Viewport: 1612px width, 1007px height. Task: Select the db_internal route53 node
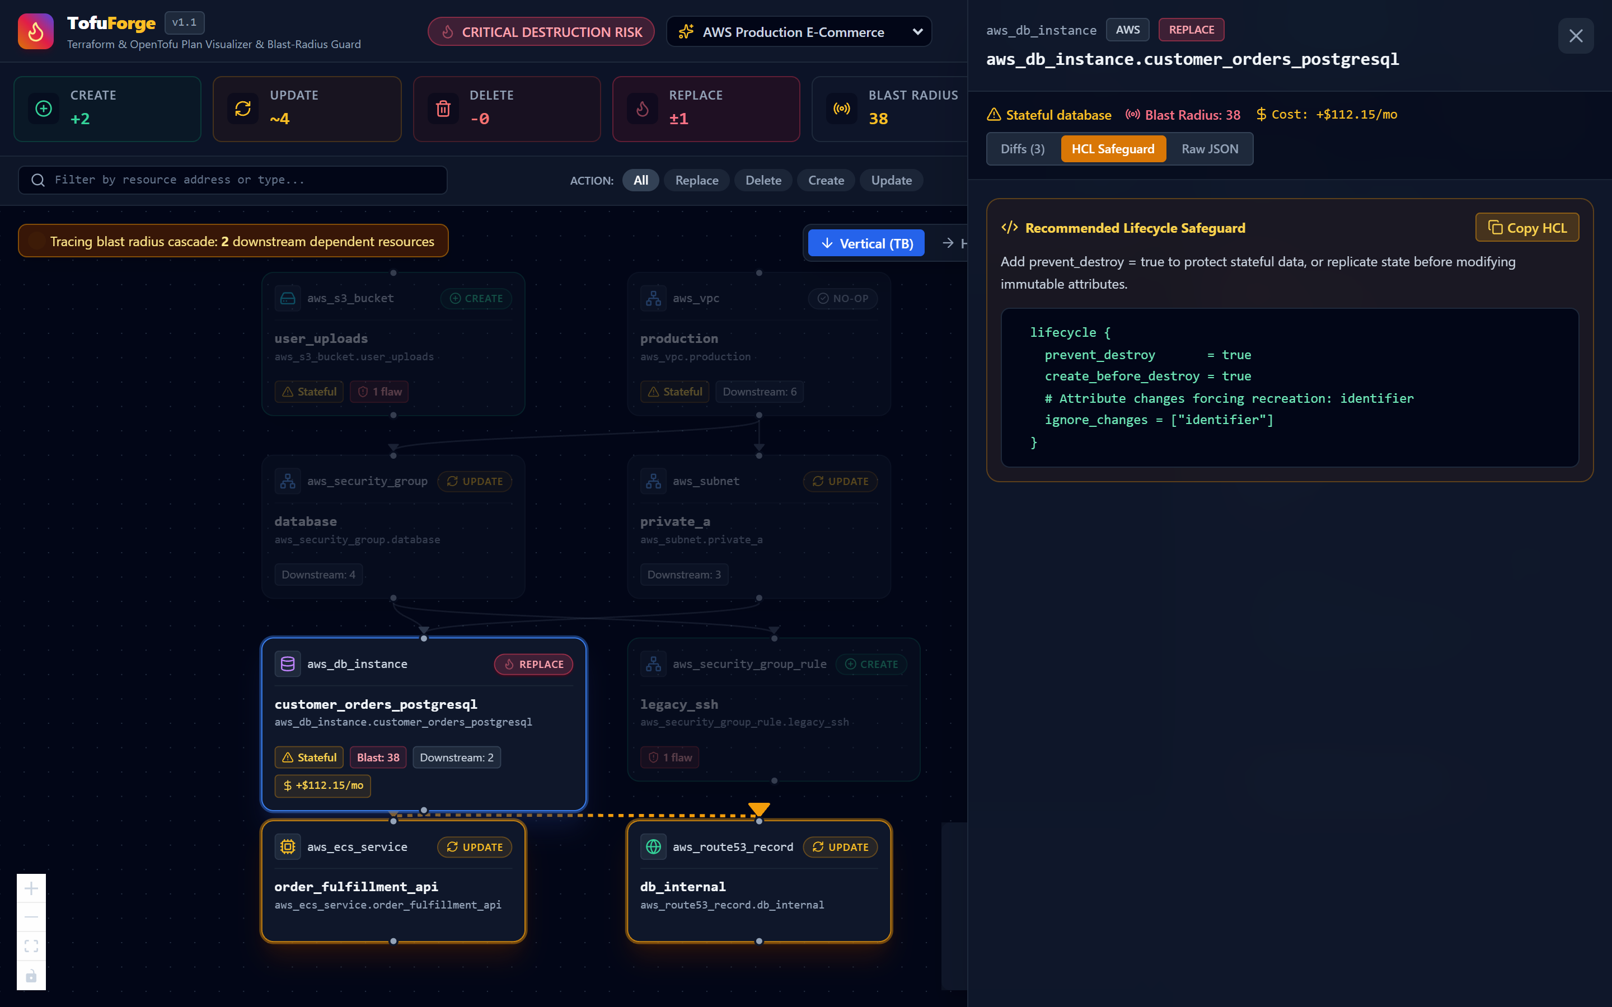pos(759,881)
